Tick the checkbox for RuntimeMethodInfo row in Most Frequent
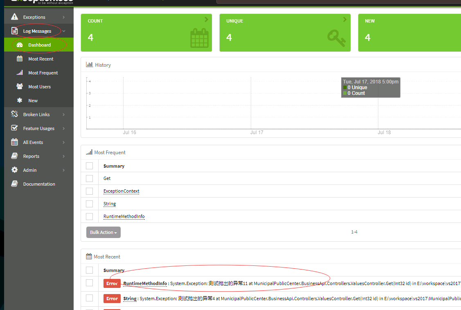 (x=89, y=216)
